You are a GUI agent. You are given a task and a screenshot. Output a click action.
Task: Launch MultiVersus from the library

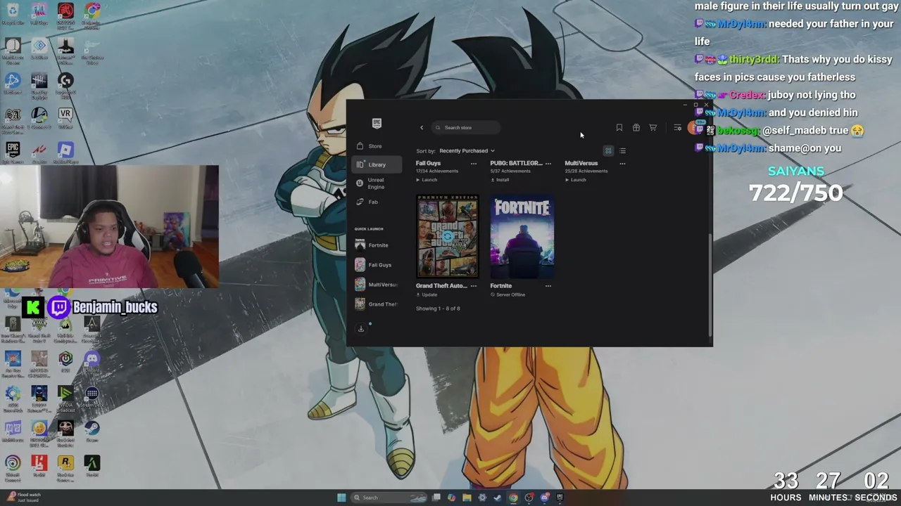click(576, 180)
